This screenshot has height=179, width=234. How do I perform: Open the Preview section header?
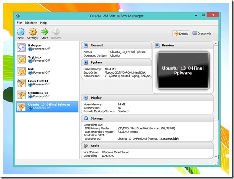tap(183, 45)
